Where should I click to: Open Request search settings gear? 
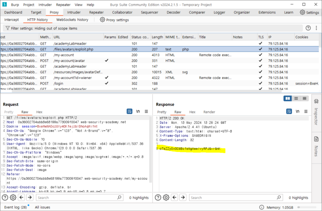(13, 197)
